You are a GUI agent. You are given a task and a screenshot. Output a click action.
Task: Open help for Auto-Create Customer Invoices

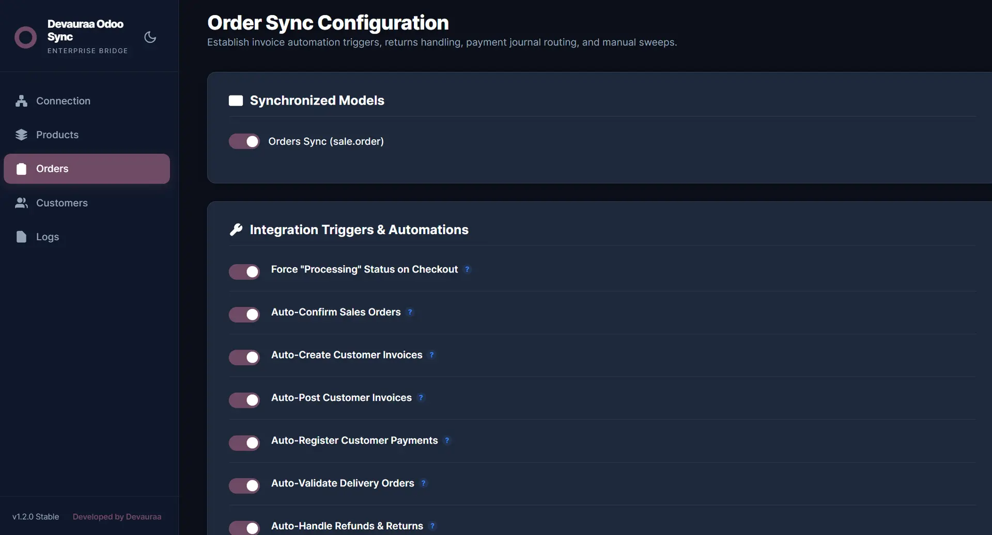pos(431,355)
